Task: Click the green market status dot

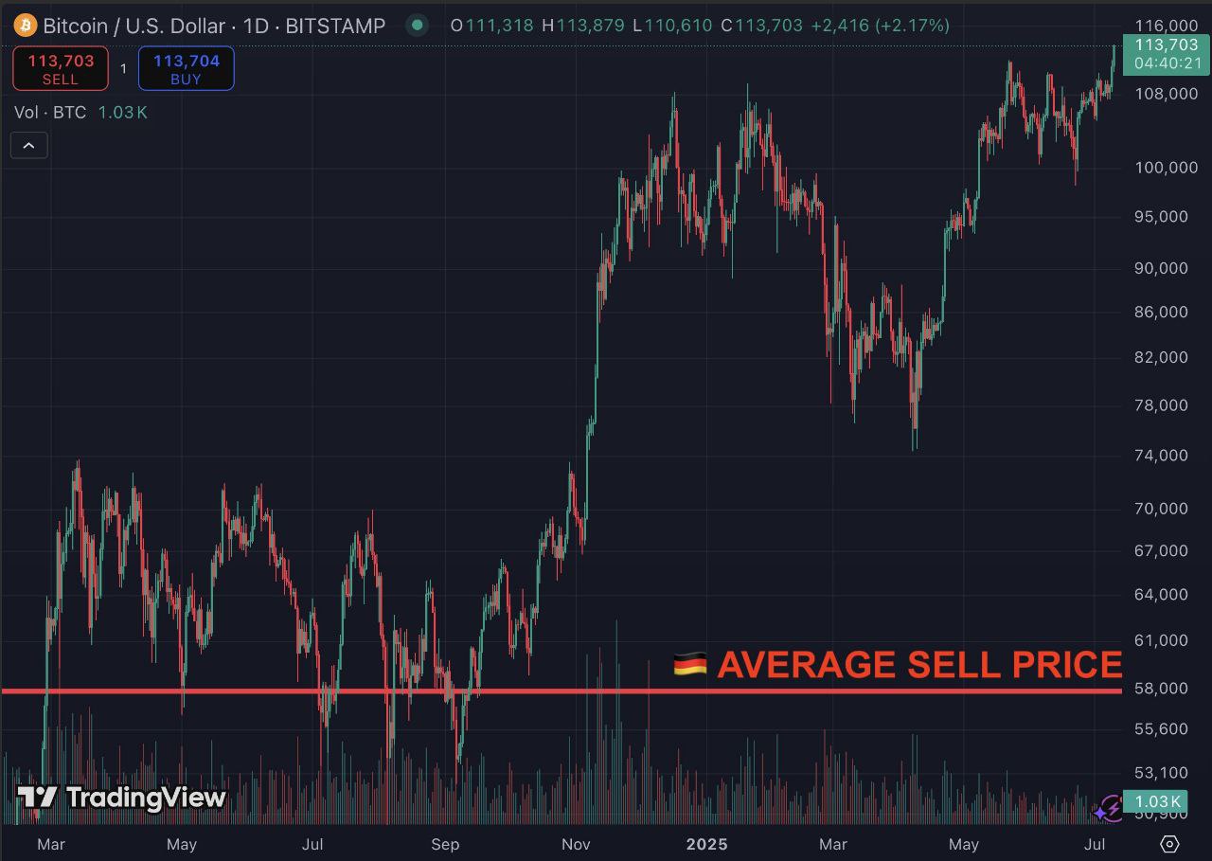Action: click(417, 26)
